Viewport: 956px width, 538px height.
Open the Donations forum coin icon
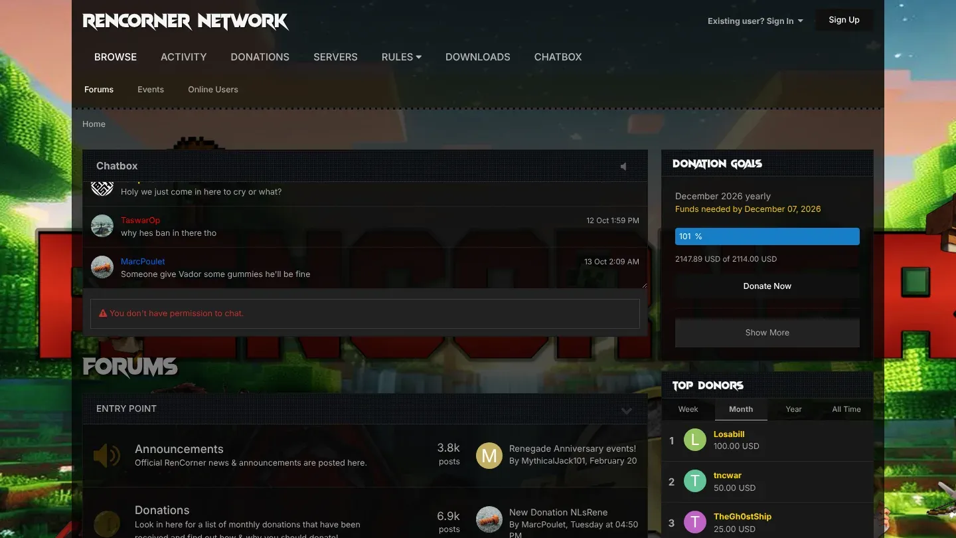(x=107, y=523)
